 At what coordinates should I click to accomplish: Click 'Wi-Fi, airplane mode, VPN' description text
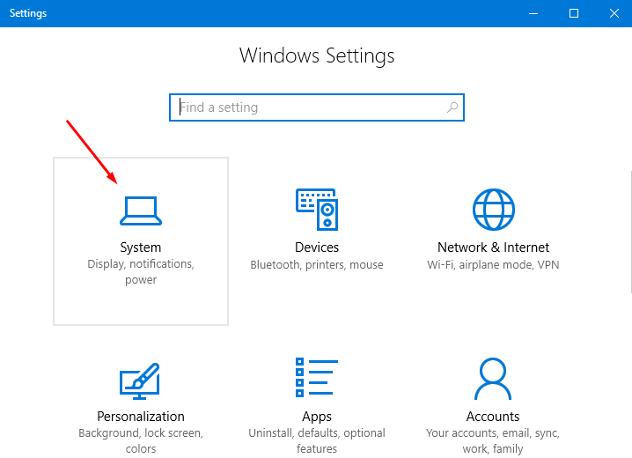pyautogui.click(x=493, y=265)
